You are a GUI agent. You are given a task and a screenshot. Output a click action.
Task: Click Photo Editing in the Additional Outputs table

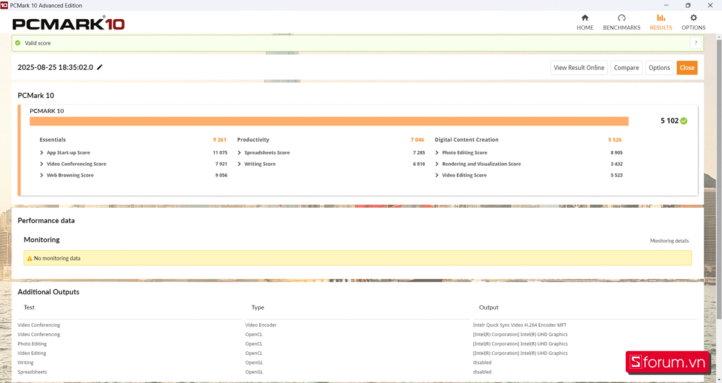32,344
